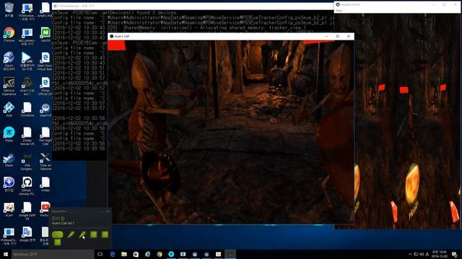Launch Steam from the desktop
The image size is (462, 259).
point(9,160)
